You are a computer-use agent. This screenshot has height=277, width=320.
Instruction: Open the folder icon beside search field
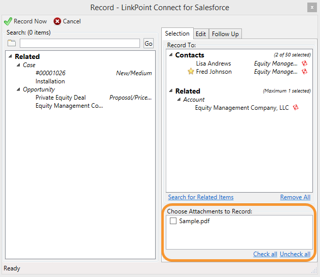coord(12,43)
